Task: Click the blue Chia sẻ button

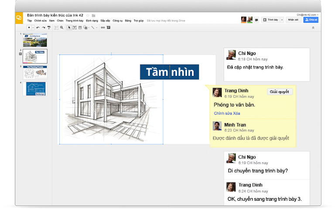Action: [311, 20]
